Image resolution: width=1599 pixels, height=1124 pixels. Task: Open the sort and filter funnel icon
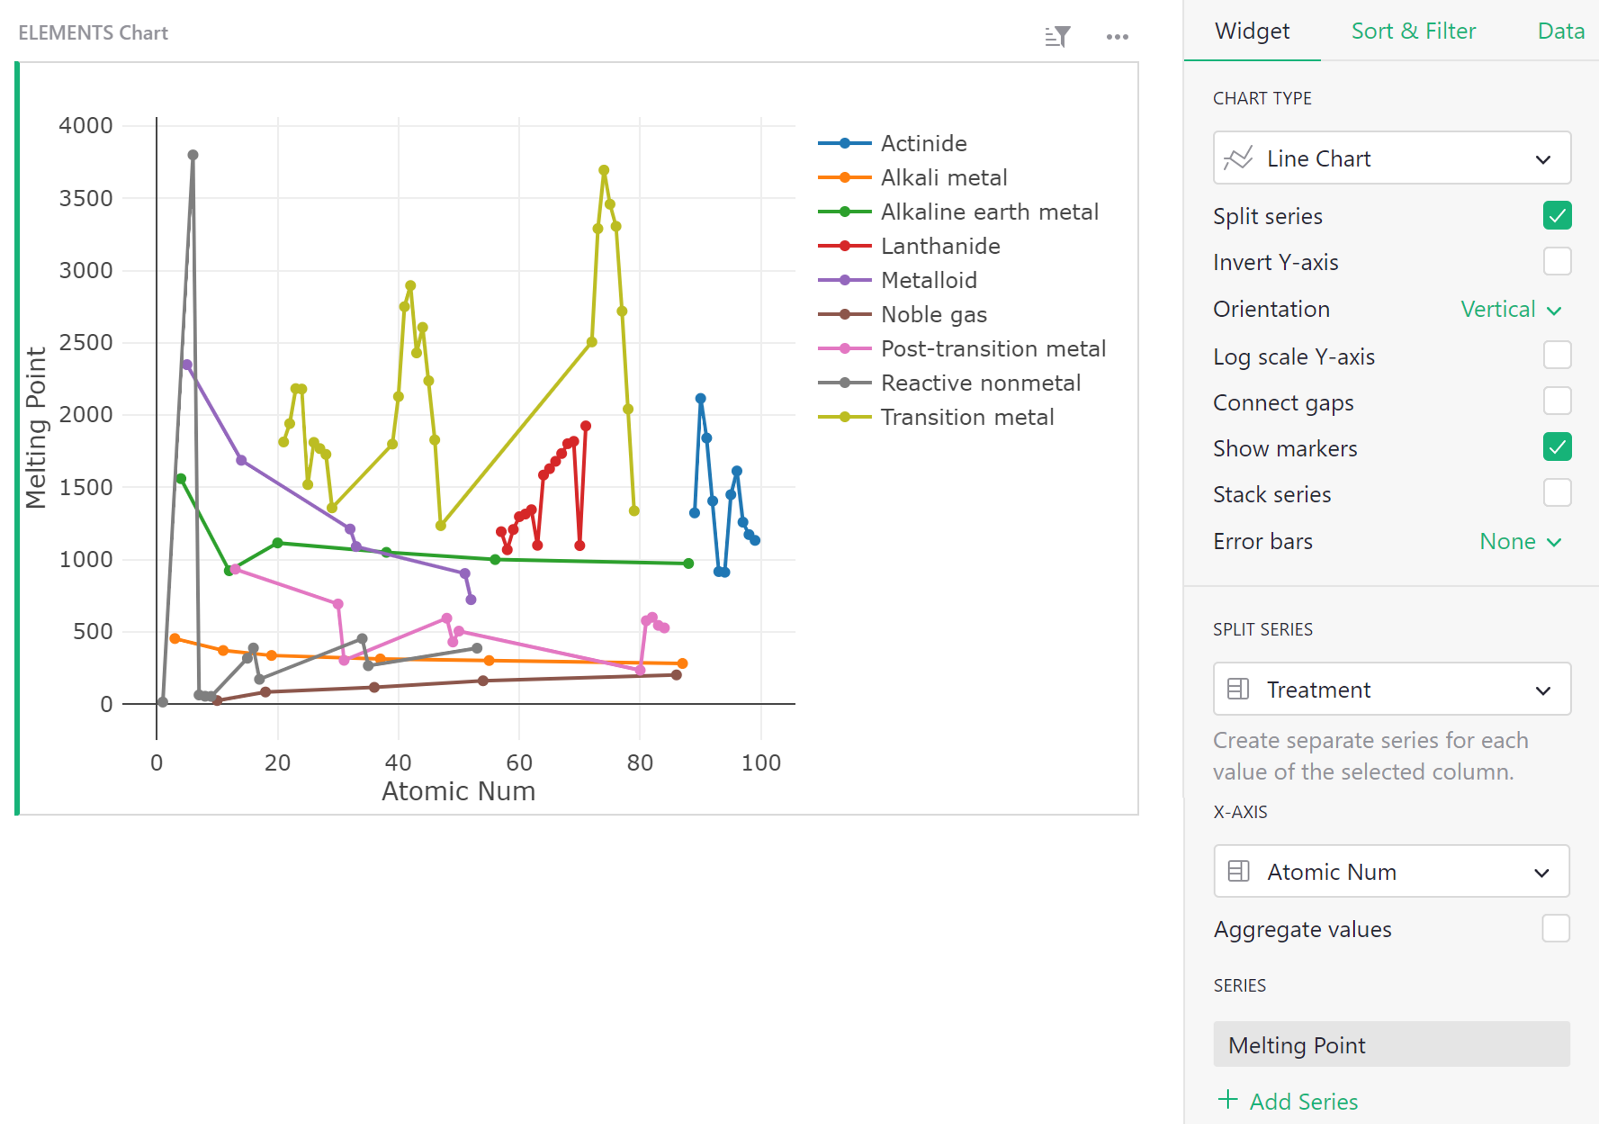click(1057, 36)
